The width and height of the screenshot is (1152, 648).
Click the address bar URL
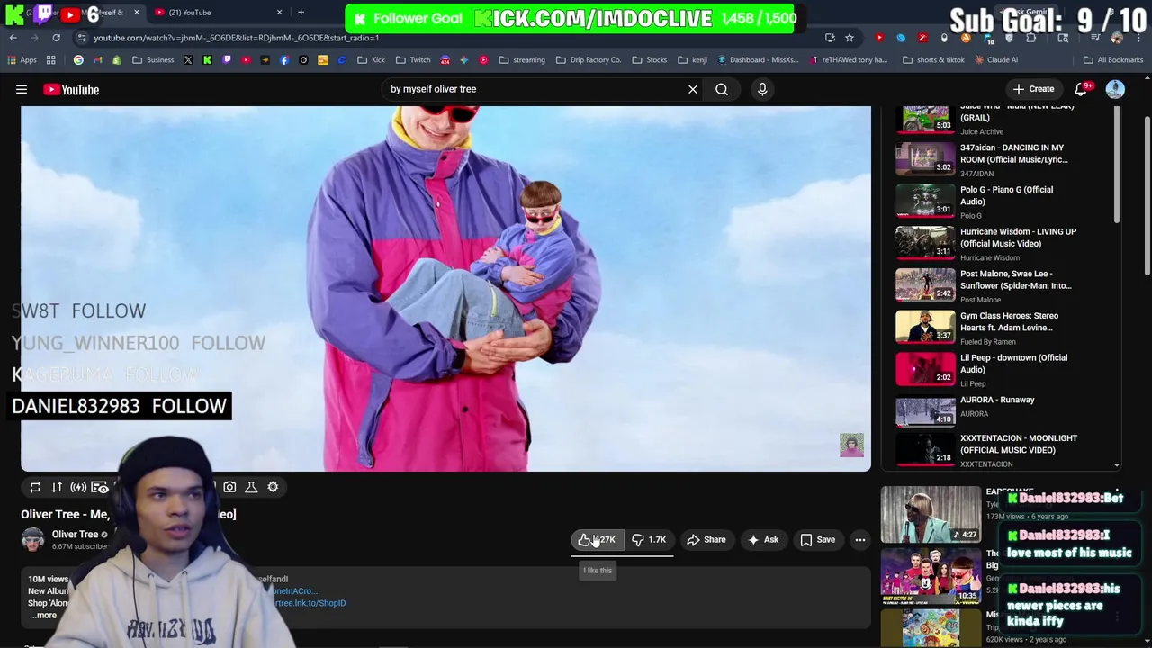tap(236, 38)
